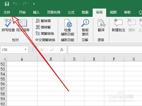This screenshot has height=106, width=142.
Task: Click 繁转简 conversion button
Action: pos(43,21)
